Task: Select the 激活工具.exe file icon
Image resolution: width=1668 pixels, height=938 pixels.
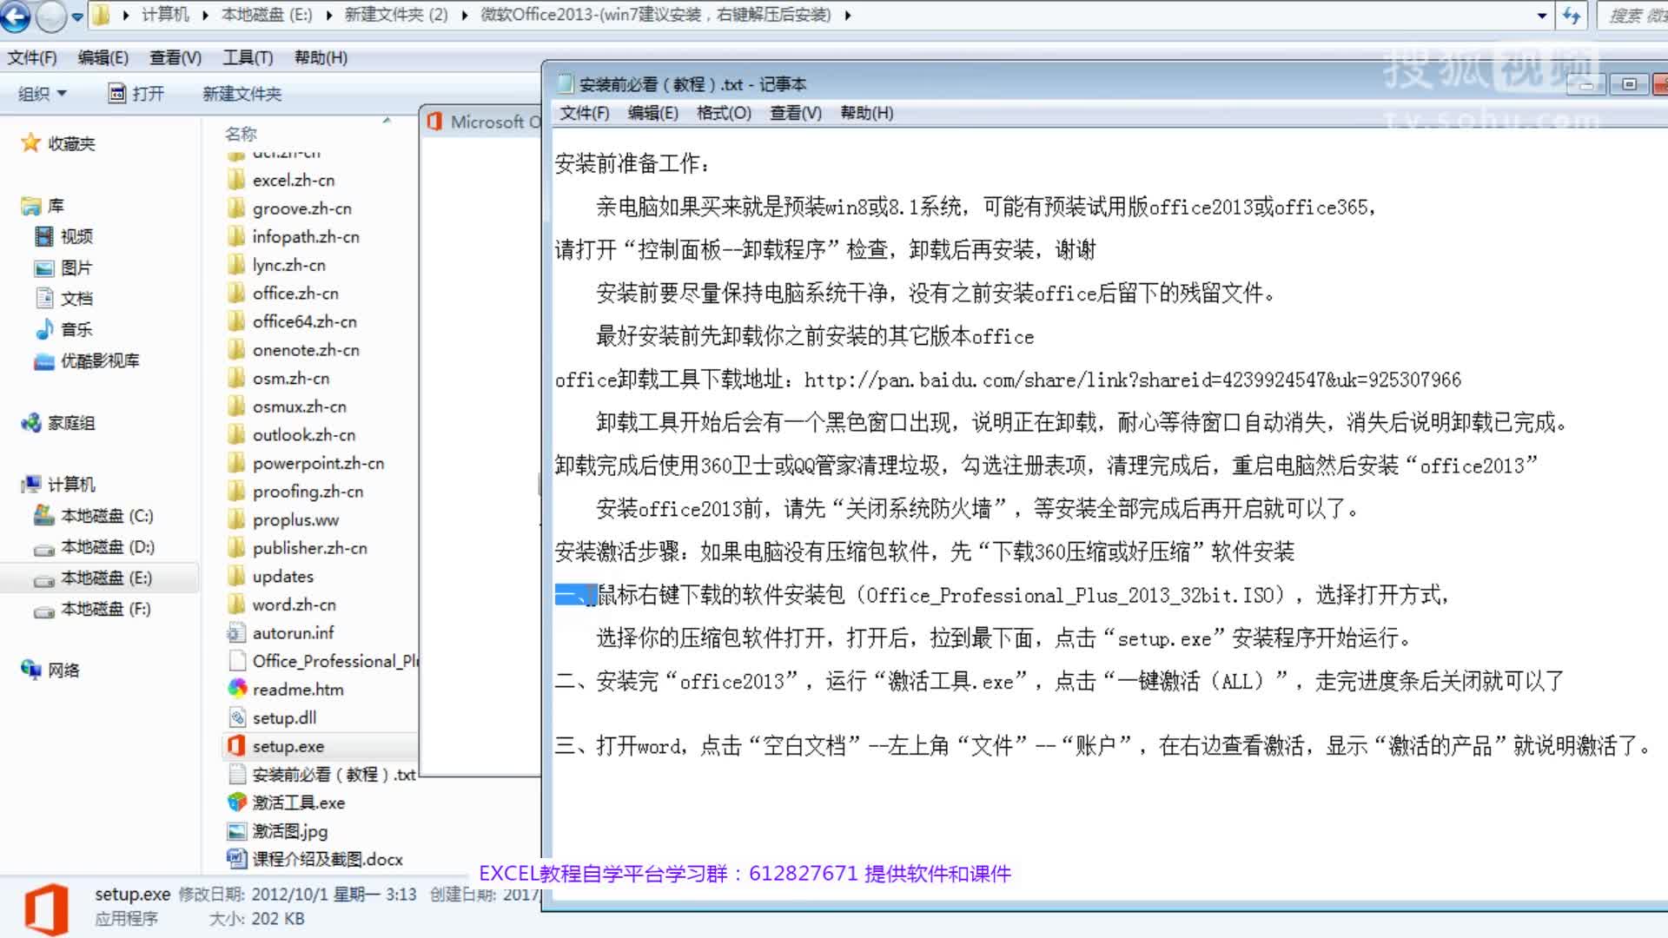Action: [x=236, y=803]
